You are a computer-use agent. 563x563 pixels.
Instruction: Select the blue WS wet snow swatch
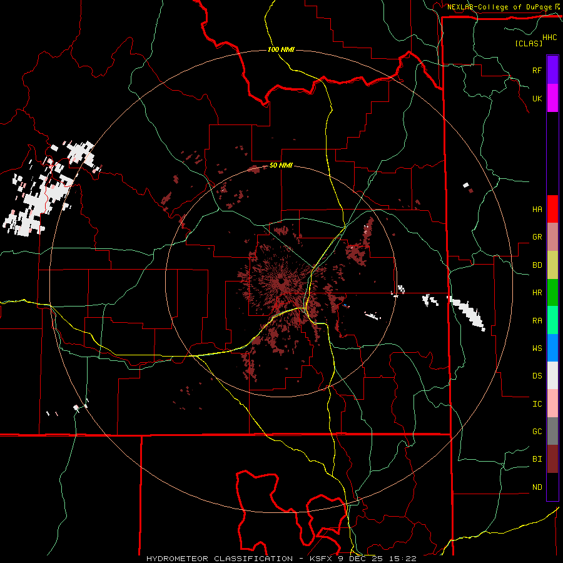552,348
